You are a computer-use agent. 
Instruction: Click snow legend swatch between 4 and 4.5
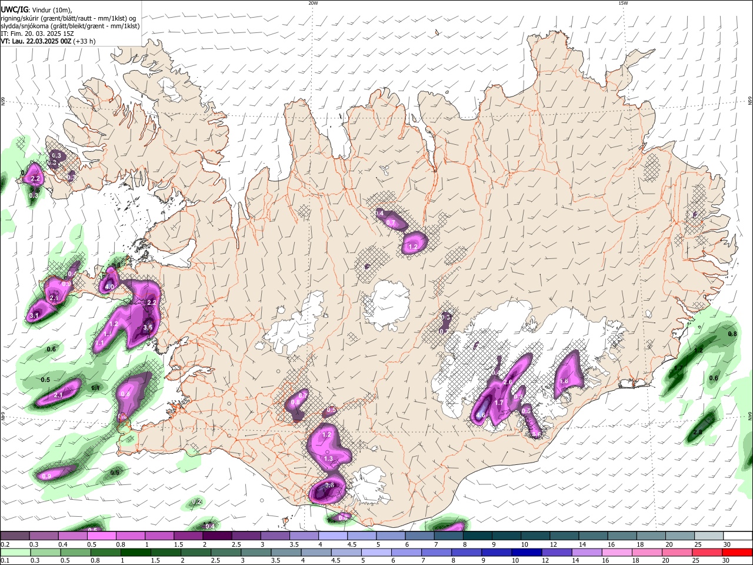point(333,536)
